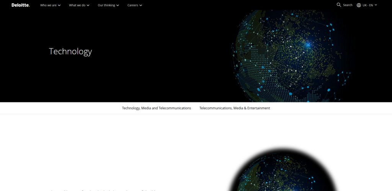This screenshot has width=392, height=191.
Task: Expand the UK - EN chevron arrow
Action: 376,5
